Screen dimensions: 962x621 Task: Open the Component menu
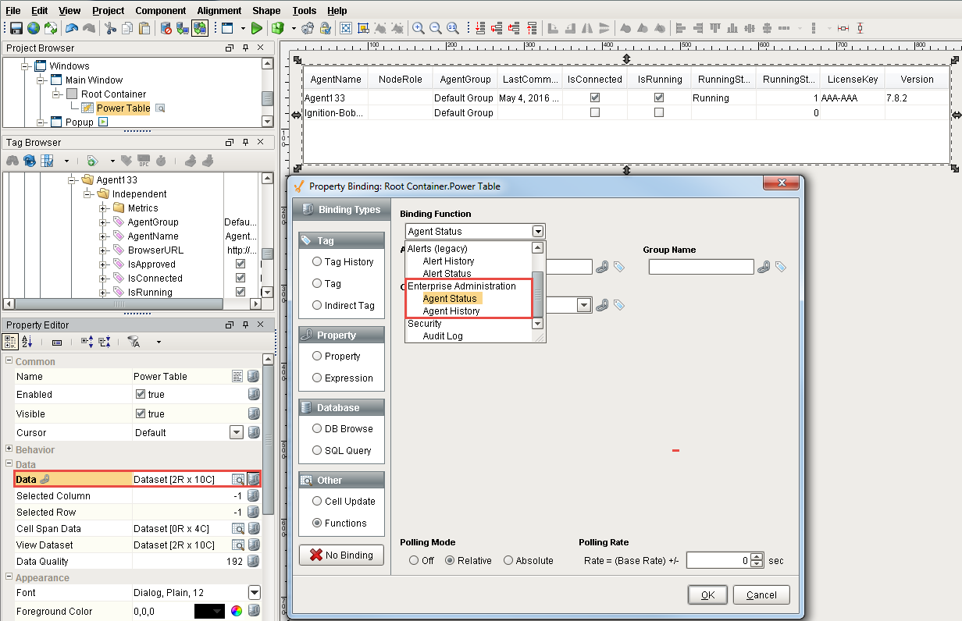pyautogui.click(x=160, y=10)
